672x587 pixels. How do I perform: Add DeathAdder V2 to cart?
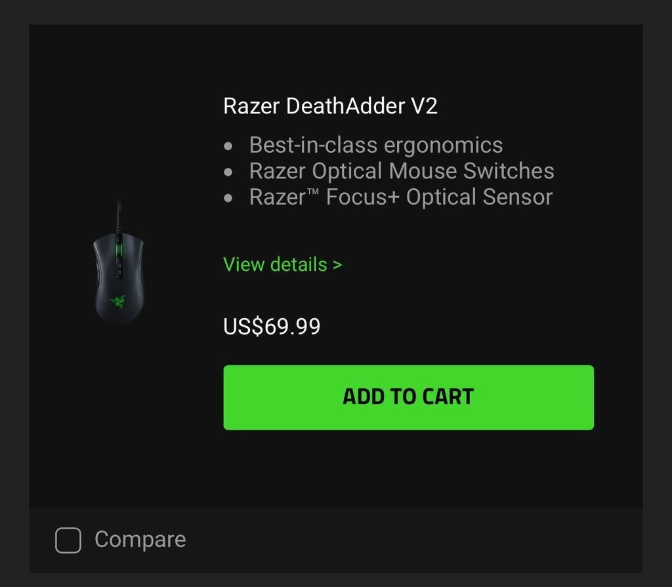(408, 397)
